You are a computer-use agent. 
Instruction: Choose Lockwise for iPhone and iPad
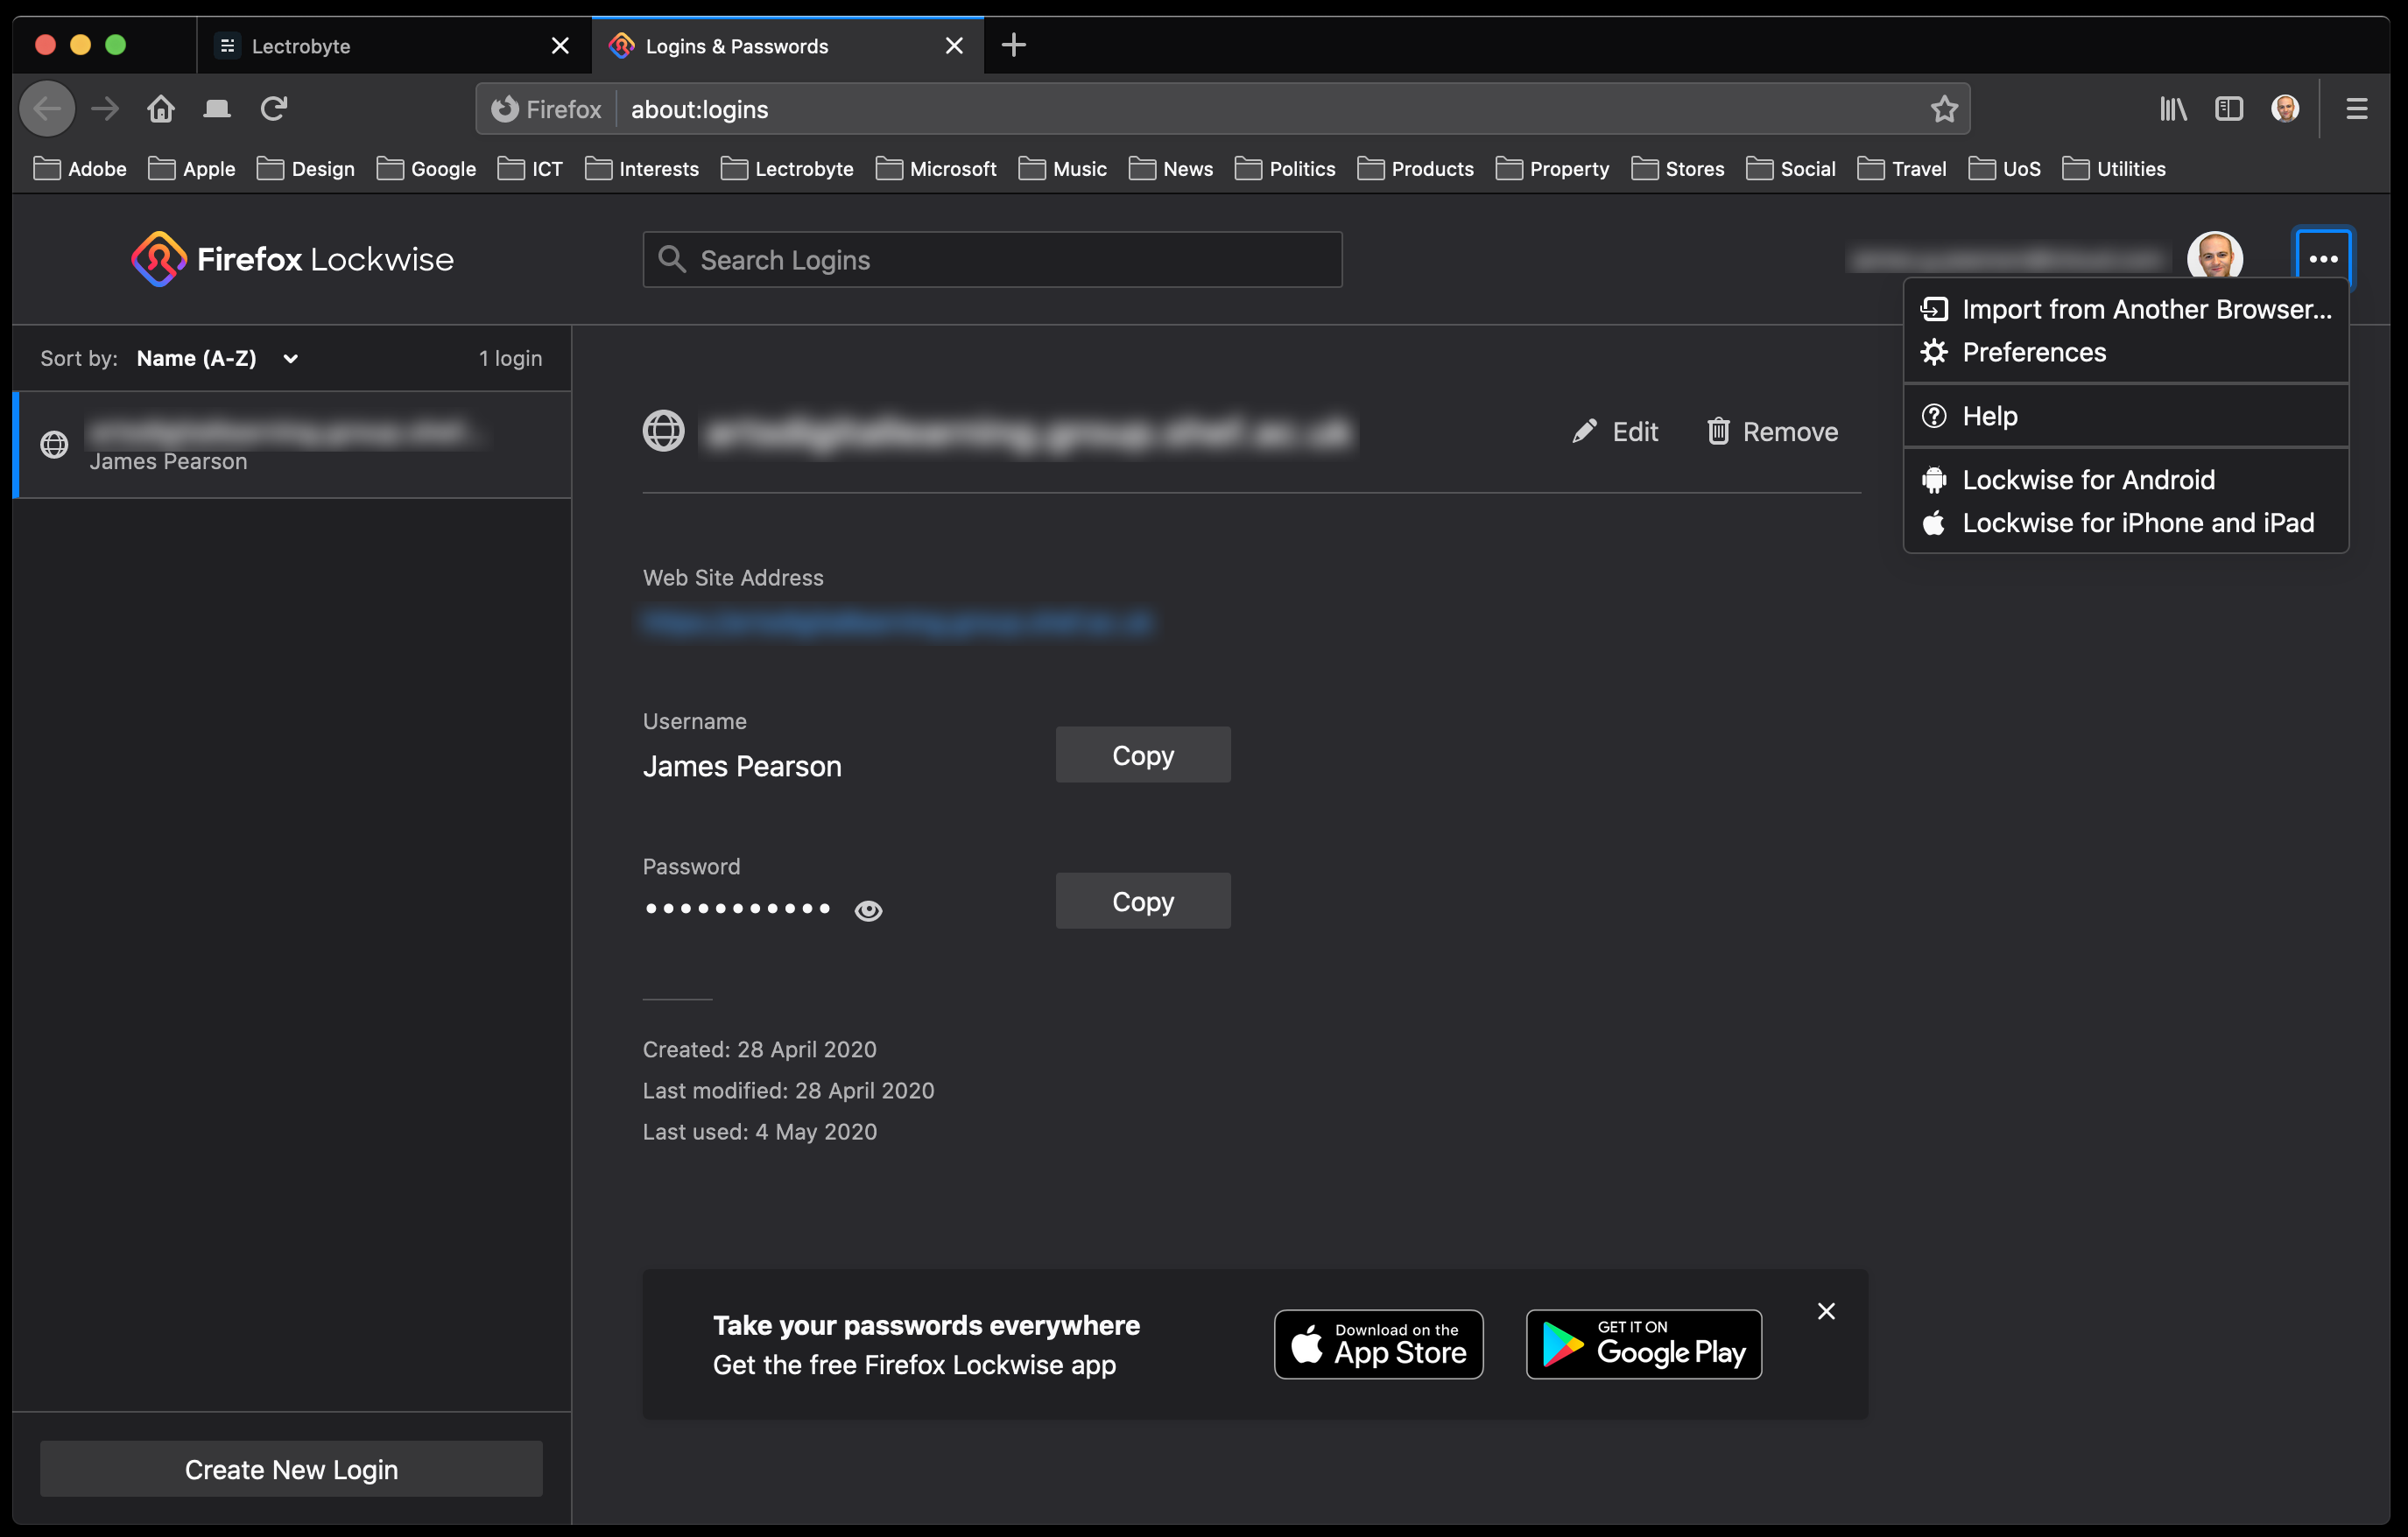[2126, 523]
